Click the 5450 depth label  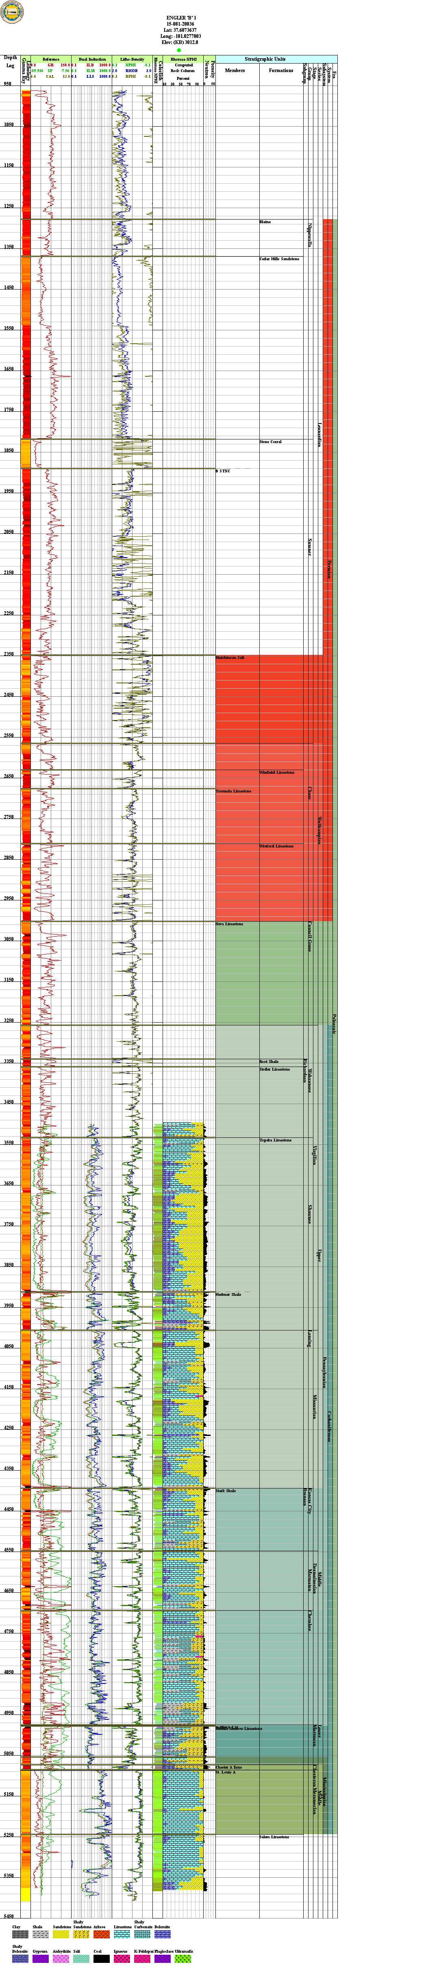pyautogui.click(x=8, y=1916)
